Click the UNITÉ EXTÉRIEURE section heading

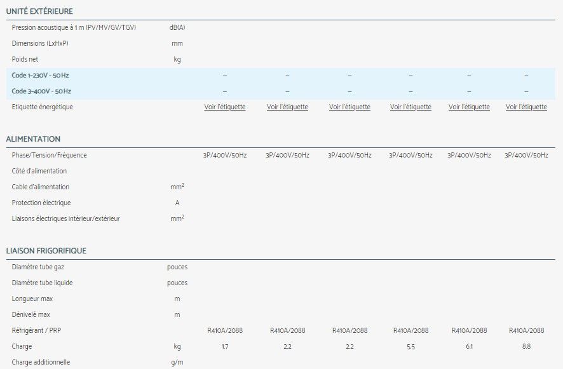click(x=39, y=11)
